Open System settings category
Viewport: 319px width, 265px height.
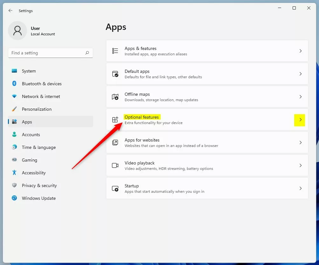[51, 71]
